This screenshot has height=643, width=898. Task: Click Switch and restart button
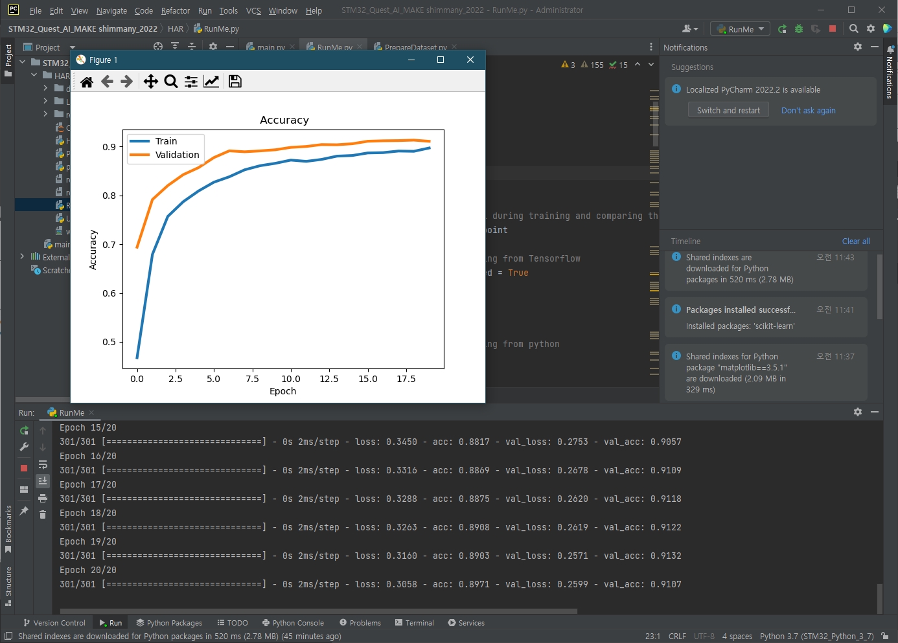(x=728, y=110)
